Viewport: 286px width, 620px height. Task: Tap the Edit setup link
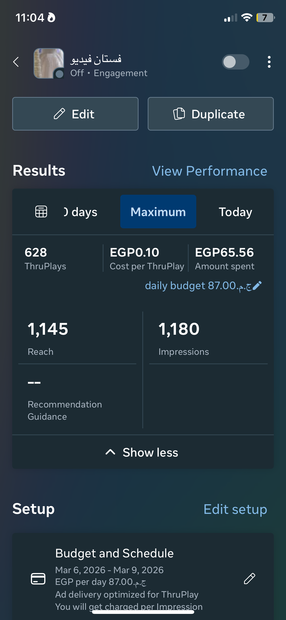point(235,509)
